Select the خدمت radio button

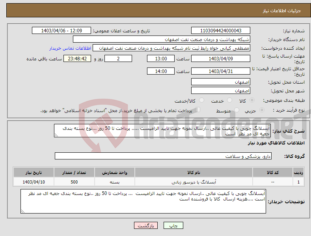coord(229,100)
